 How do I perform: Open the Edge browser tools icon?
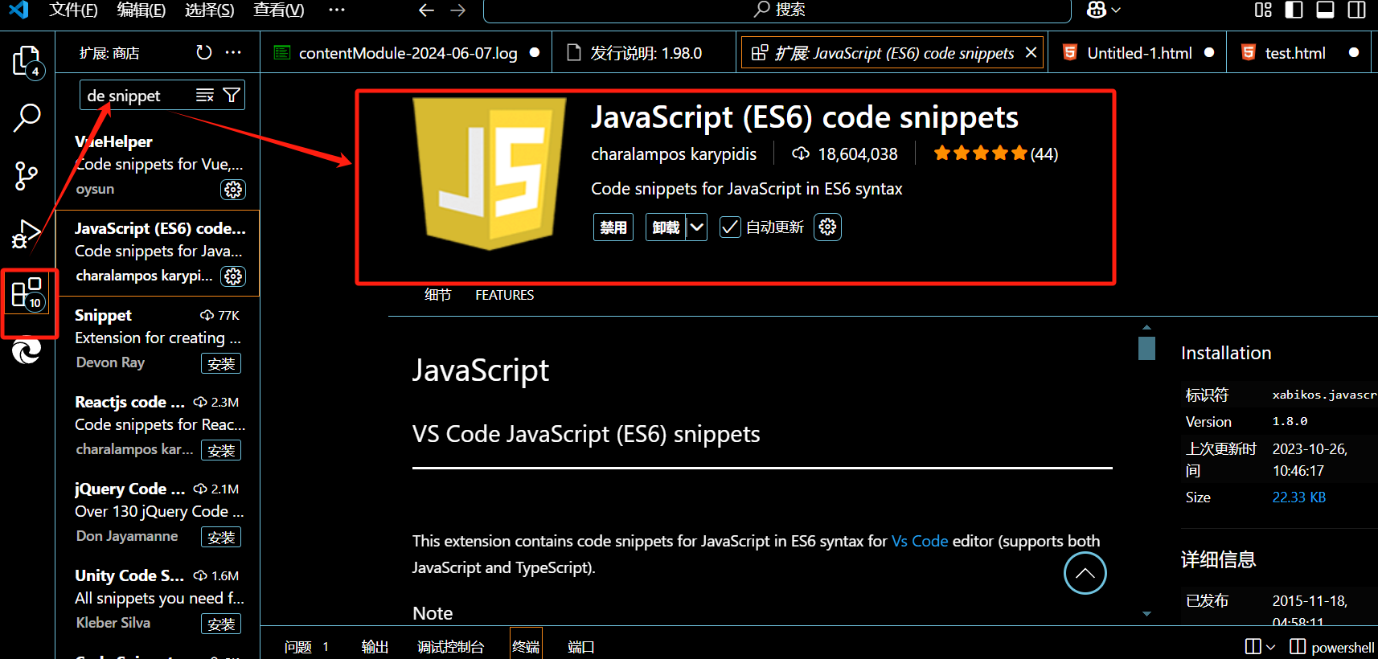point(27,350)
